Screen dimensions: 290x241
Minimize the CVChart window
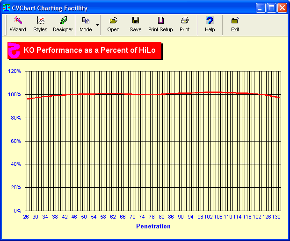click(261, 8)
